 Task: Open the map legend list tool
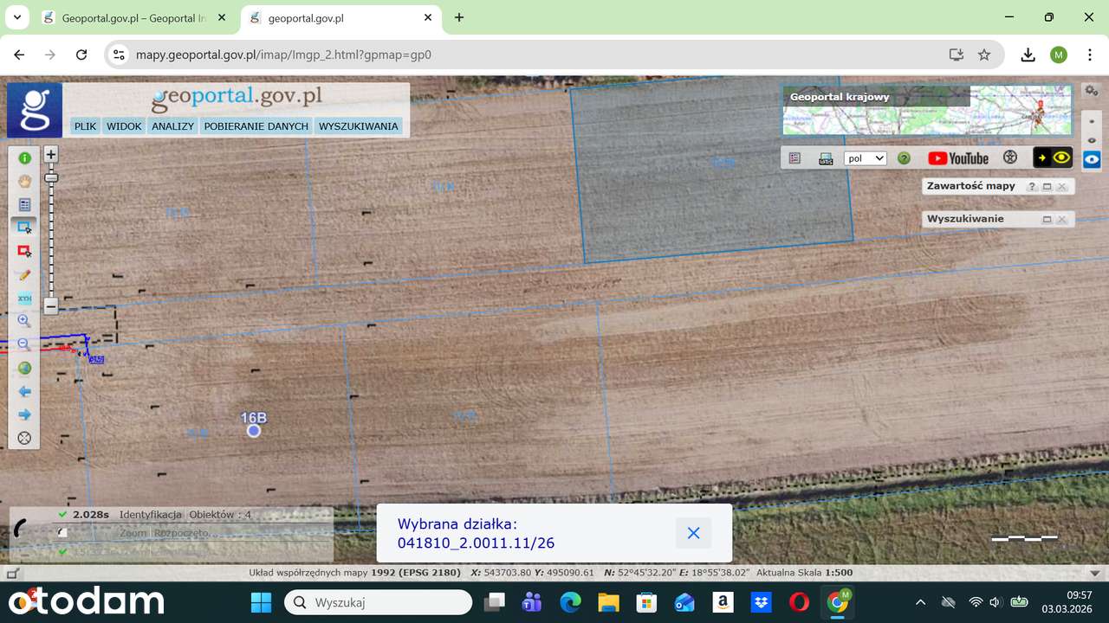tap(24, 205)
